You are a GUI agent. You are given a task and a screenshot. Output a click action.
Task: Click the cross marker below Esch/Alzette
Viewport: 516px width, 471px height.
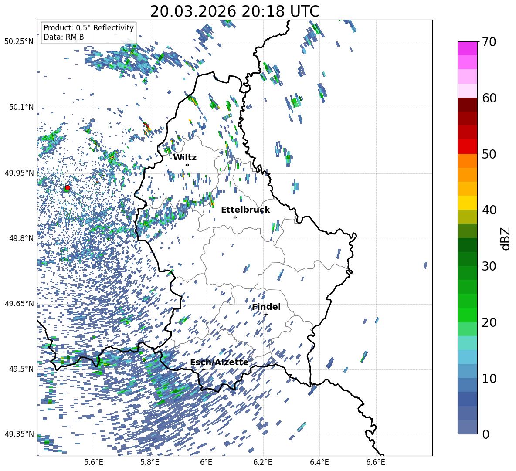click(204, 369)
